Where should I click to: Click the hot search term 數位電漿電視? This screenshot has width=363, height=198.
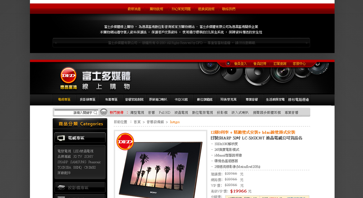pyautogui.click(x=202, y=113)
